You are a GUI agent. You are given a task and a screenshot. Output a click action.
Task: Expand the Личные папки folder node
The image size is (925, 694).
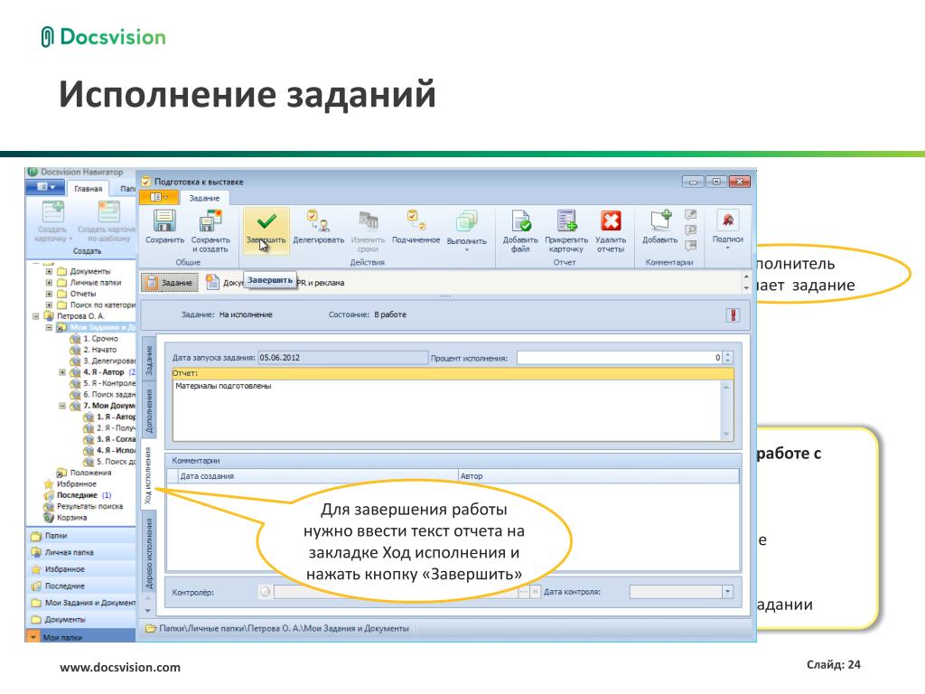click(49, 283)
